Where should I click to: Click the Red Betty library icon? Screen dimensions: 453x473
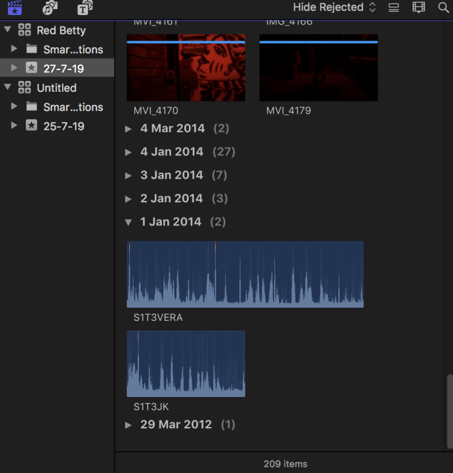tap(25, 30)
